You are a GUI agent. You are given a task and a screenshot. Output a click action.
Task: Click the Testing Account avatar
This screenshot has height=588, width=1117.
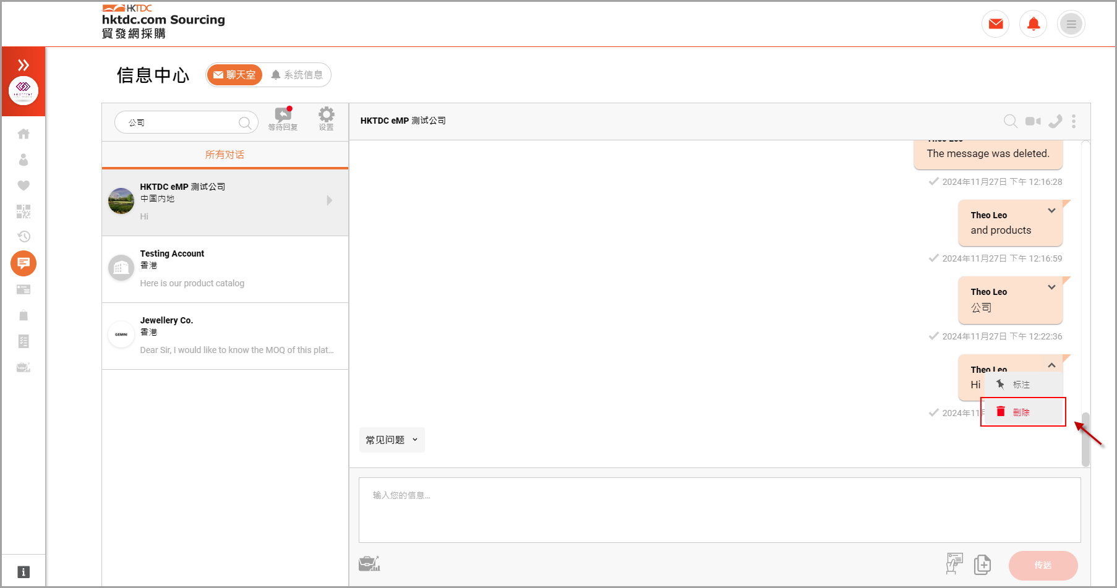pos(121,268)
